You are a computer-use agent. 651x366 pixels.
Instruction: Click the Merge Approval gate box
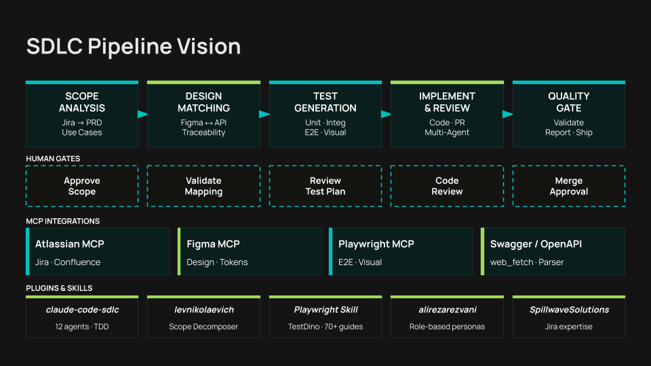click(569, 186)
